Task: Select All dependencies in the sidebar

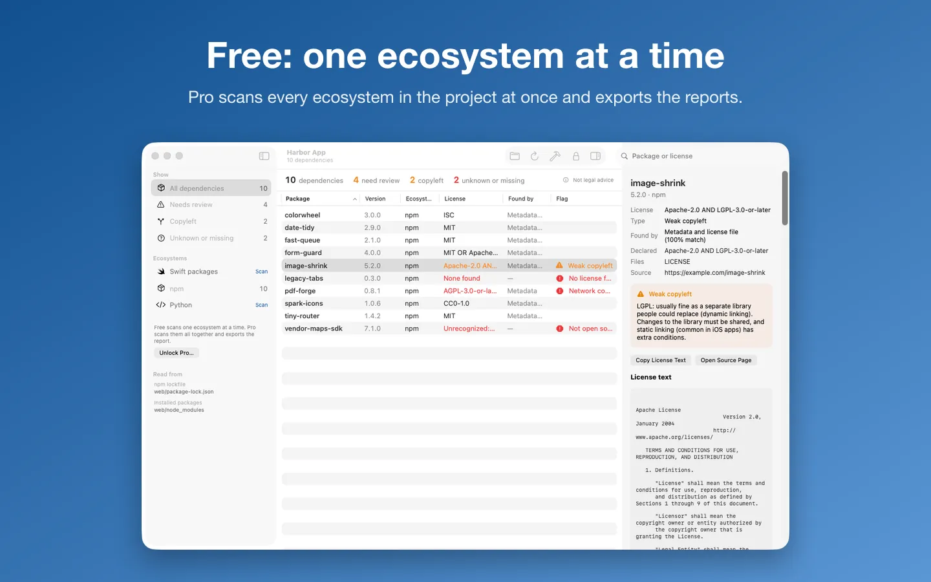Action: click(x=211, y=188)
